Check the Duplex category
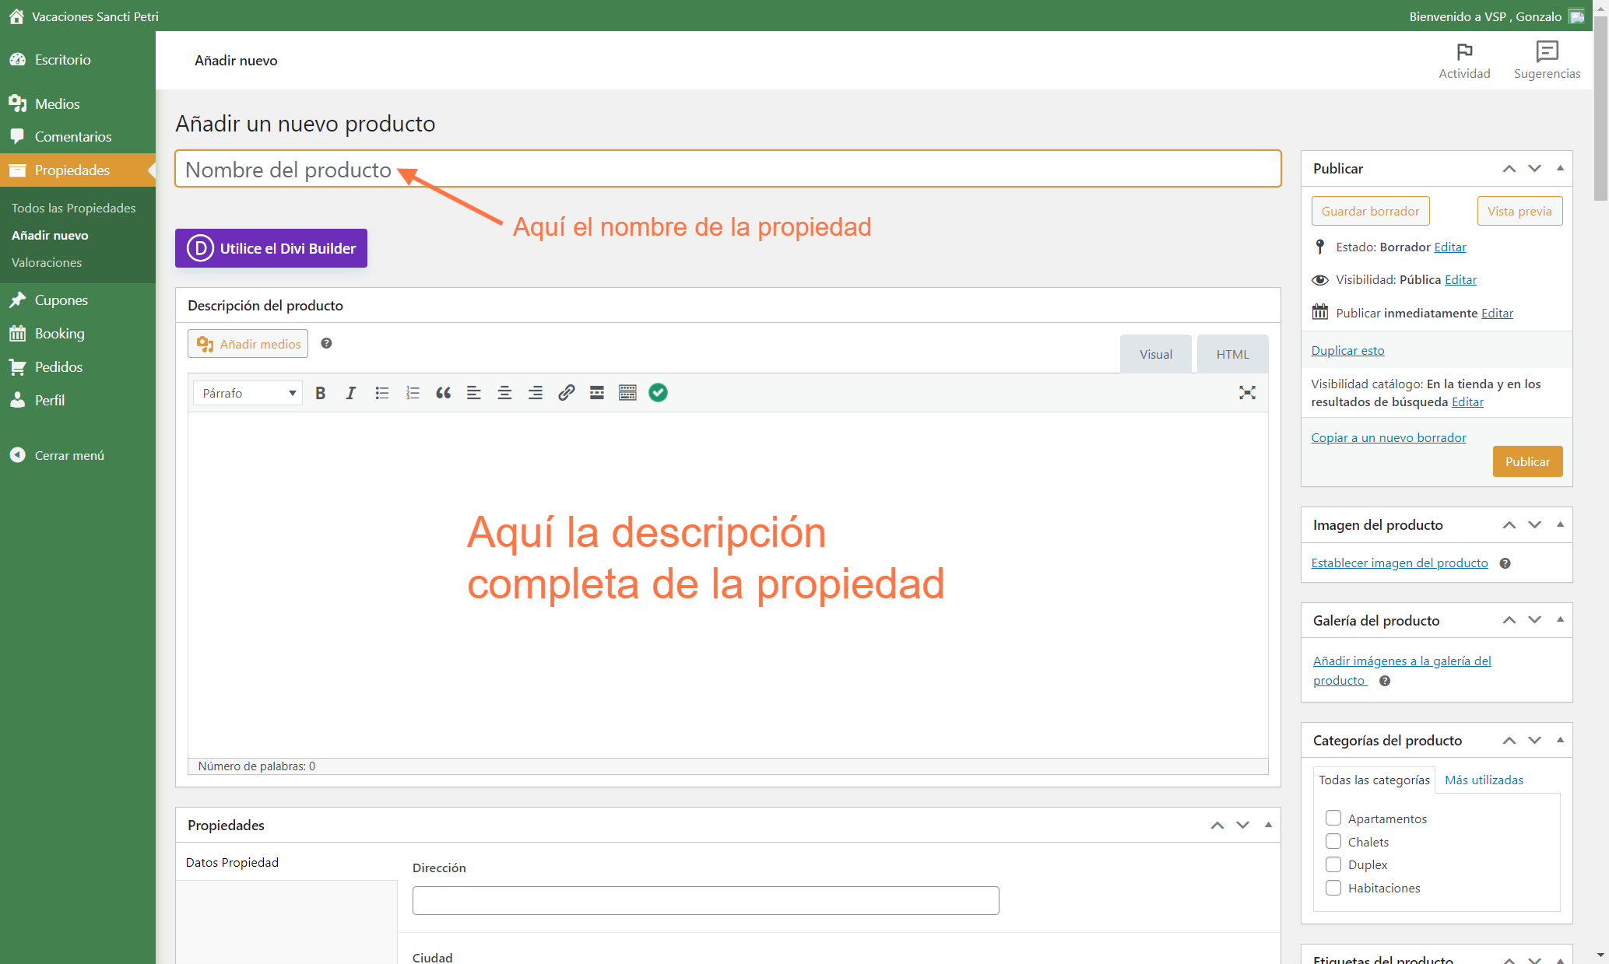Image resolution: width=1609 pixels, height=964 pixels. click(x=1333, y=864)
